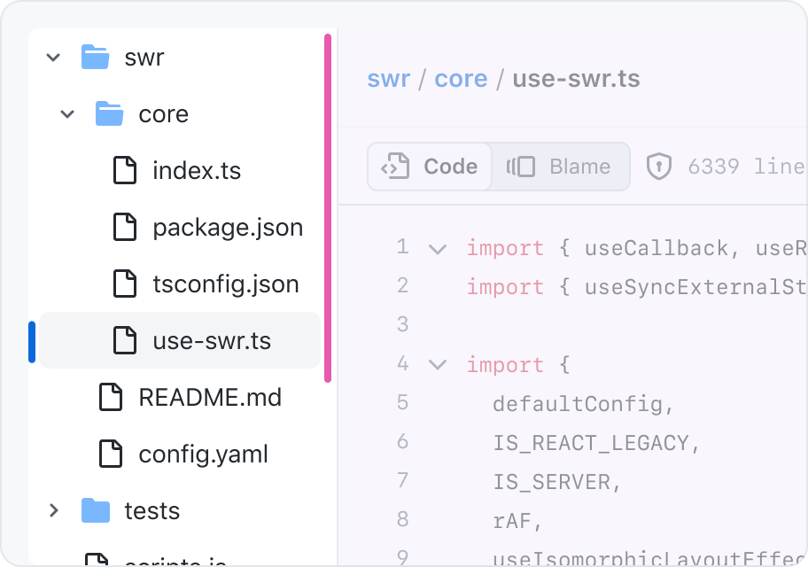
Task: Click the tests folder icon
Action: [96, 510]
